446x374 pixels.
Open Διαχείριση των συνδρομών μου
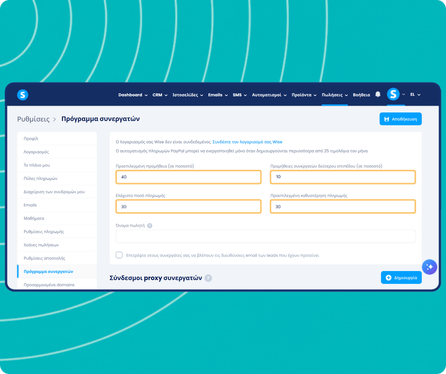57,192
